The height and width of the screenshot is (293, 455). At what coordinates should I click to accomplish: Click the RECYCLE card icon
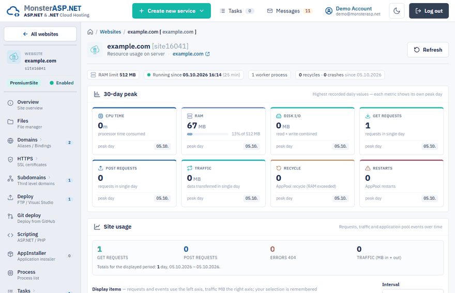(279, 168)
